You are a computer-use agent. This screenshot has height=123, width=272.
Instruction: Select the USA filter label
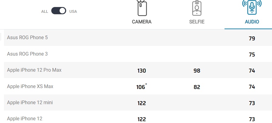[x=73, y=12]
